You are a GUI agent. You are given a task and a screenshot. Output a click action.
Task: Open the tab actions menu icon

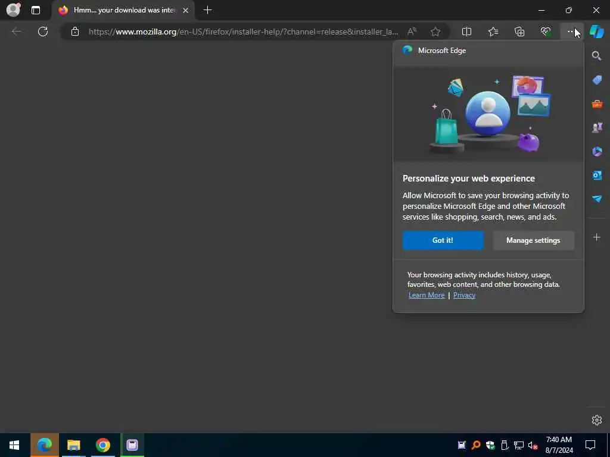click(35, 10)
